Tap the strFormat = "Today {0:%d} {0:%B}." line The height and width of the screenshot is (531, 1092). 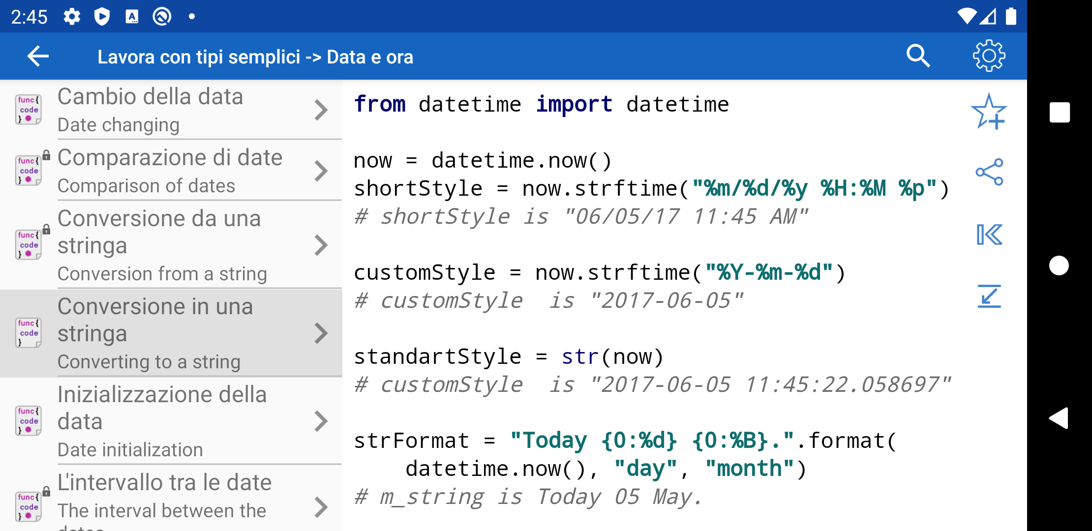pyautogui.click(x=626, y=441)
